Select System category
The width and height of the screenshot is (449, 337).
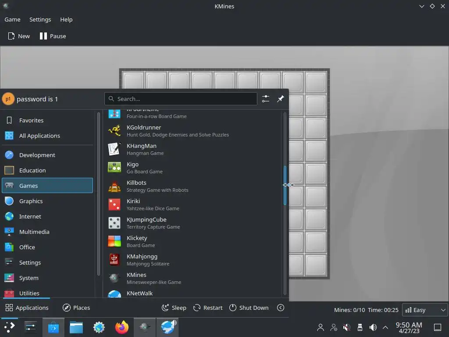click(47, 278)
